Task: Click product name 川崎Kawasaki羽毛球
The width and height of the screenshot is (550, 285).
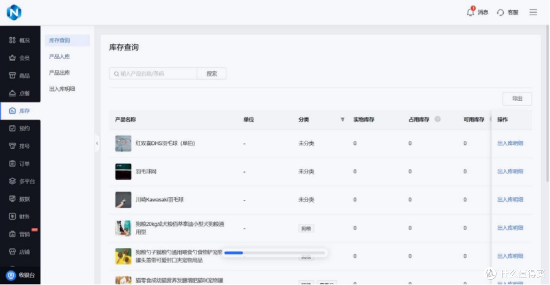Action: pos(160,200)
